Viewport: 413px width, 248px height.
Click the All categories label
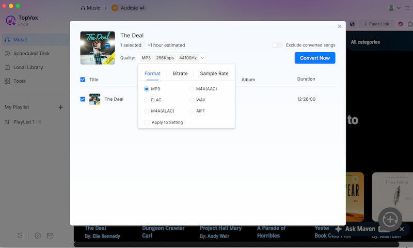(365, 42)
